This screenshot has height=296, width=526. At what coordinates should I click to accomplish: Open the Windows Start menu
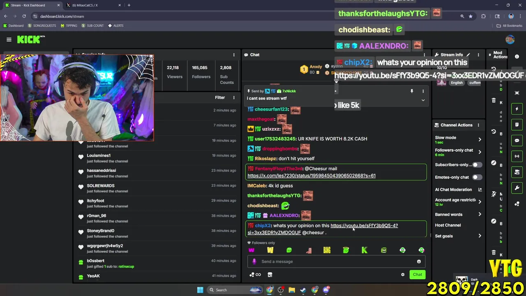click(200, 290)
